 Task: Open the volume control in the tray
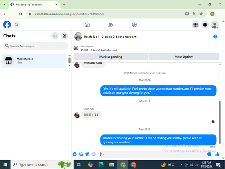pos(197,164)
